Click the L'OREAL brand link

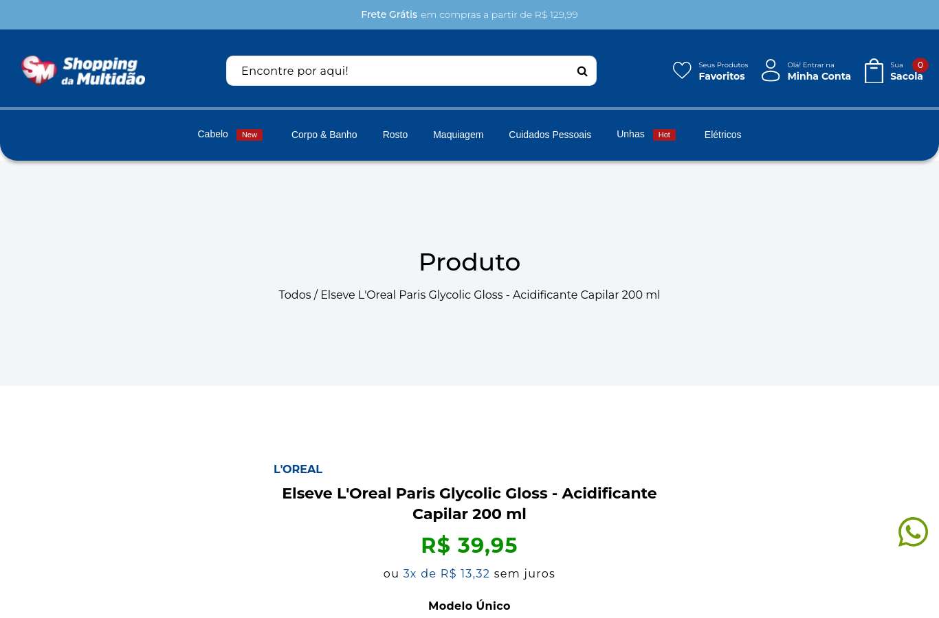click(298, 469)
